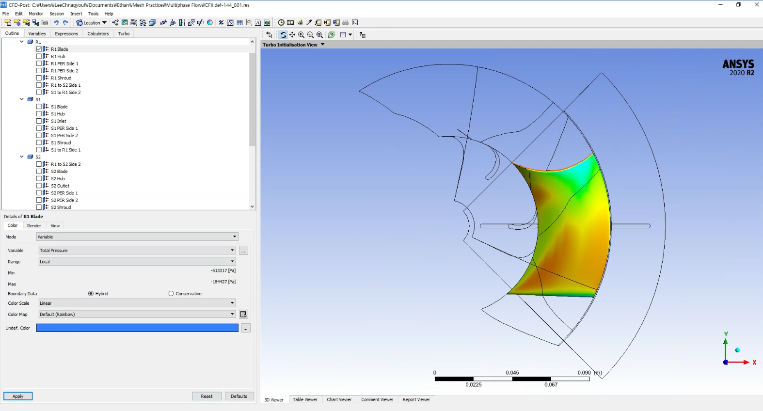The height and width of the screenshot is (411, 763).
Task: Switch to the Chart Viewer tab
Action: pyautogui.click(x=339, y=400)
